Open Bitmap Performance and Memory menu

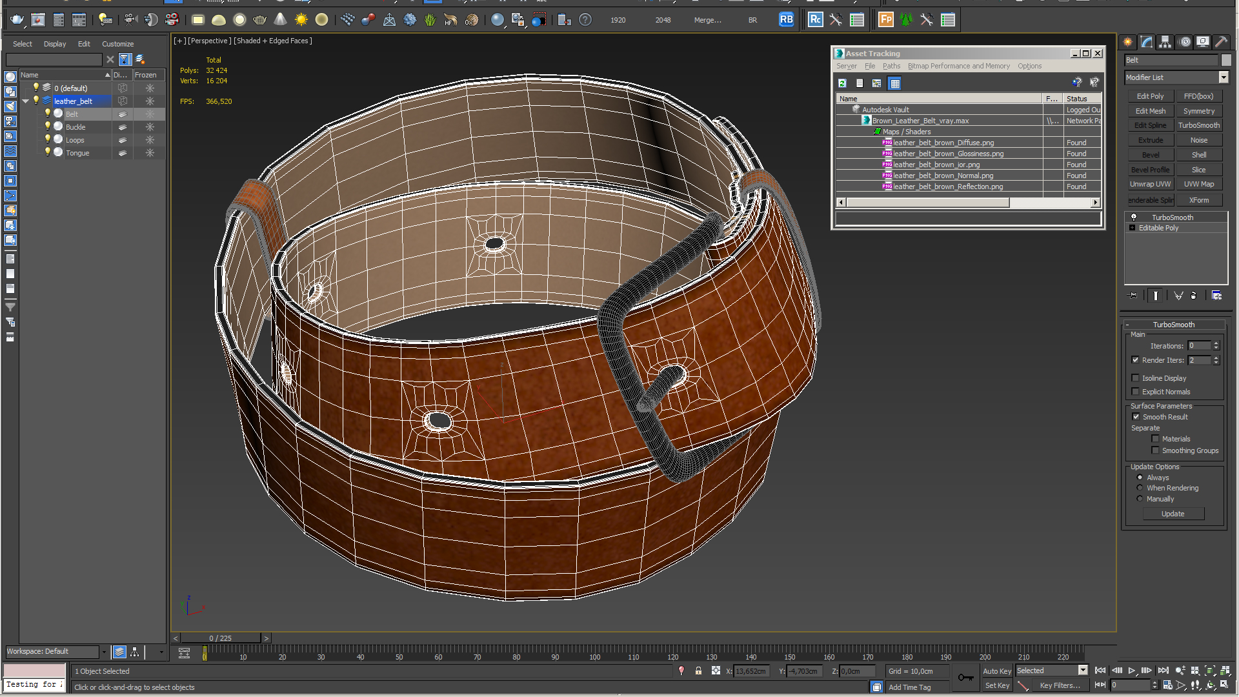(958, 66)
